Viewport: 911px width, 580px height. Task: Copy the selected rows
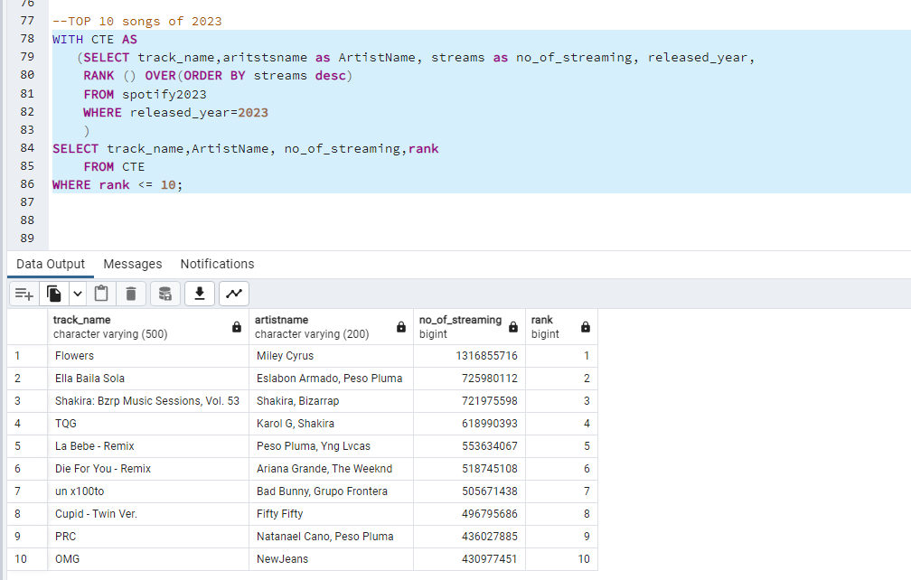(x=52, y=294)
